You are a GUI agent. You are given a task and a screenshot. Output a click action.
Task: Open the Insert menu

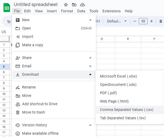pos(52,11)
